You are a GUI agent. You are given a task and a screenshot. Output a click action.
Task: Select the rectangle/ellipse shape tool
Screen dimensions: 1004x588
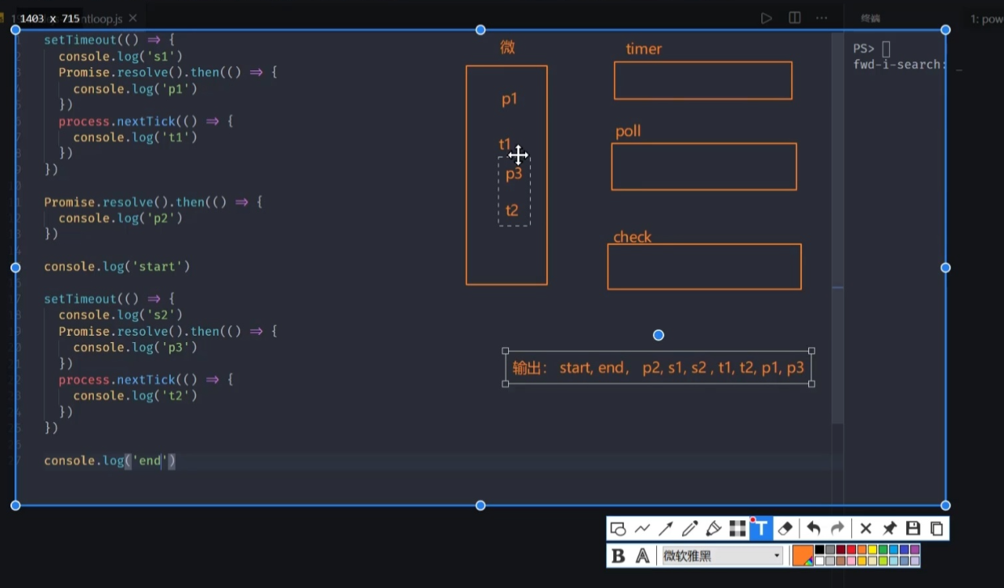coord(618,529)
